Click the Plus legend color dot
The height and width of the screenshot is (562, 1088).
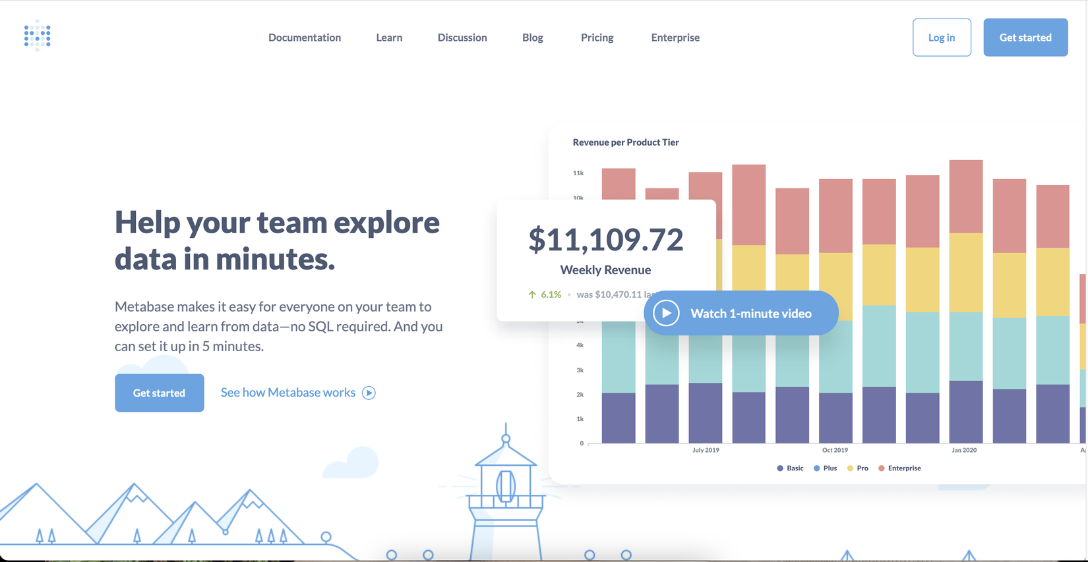coord(816,468)
